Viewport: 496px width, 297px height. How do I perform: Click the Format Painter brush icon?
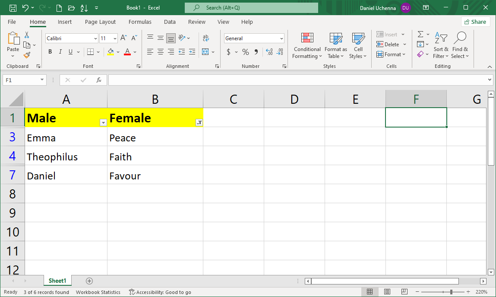pyautogui.click(x=27, y=55)
